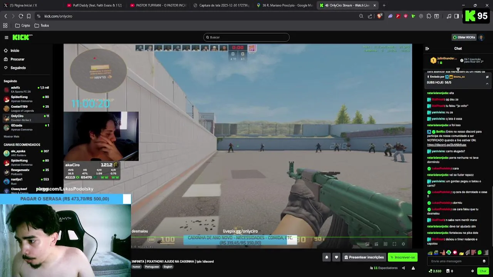The image size is (493, 277).
Task: Toggle picture-in-picture on the player
Action: pos(367,244)
